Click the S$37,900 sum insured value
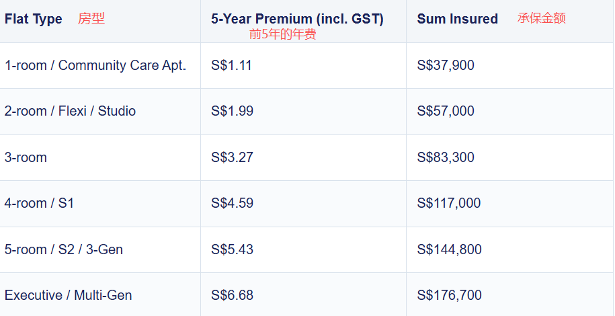Viewport: 615px width, 316px height. [x=446, y=65]
